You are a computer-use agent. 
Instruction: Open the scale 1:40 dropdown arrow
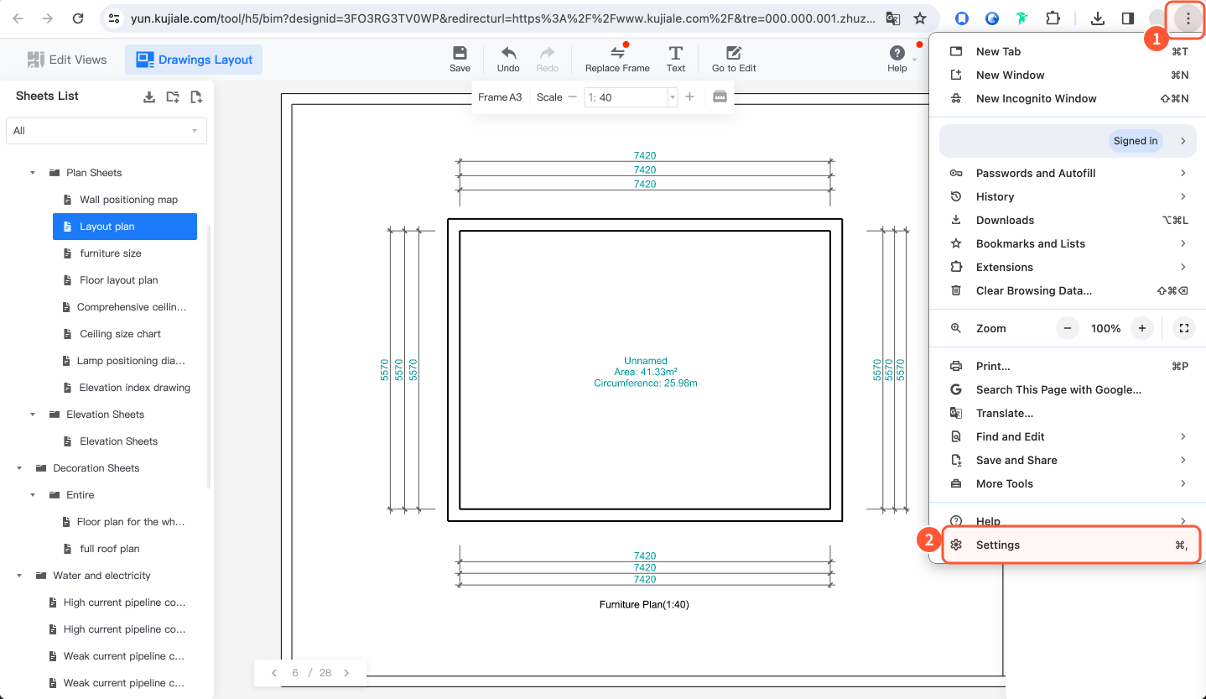pos(672,98)
